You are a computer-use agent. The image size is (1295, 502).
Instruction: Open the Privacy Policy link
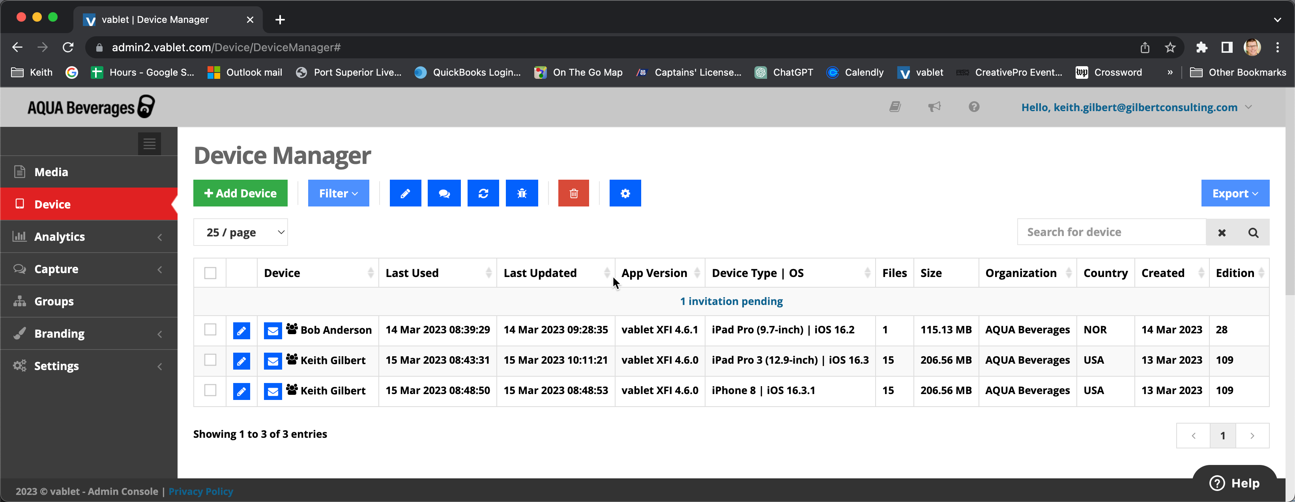[200, 491]
